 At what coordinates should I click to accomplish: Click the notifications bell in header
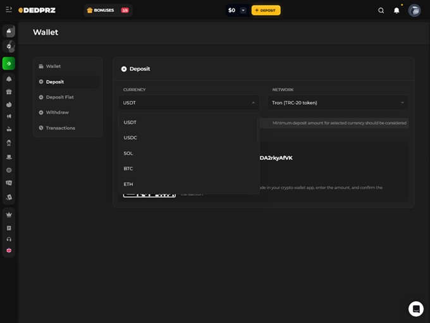tap(396, 10)
